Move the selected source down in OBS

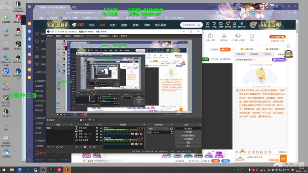[94, 147]
